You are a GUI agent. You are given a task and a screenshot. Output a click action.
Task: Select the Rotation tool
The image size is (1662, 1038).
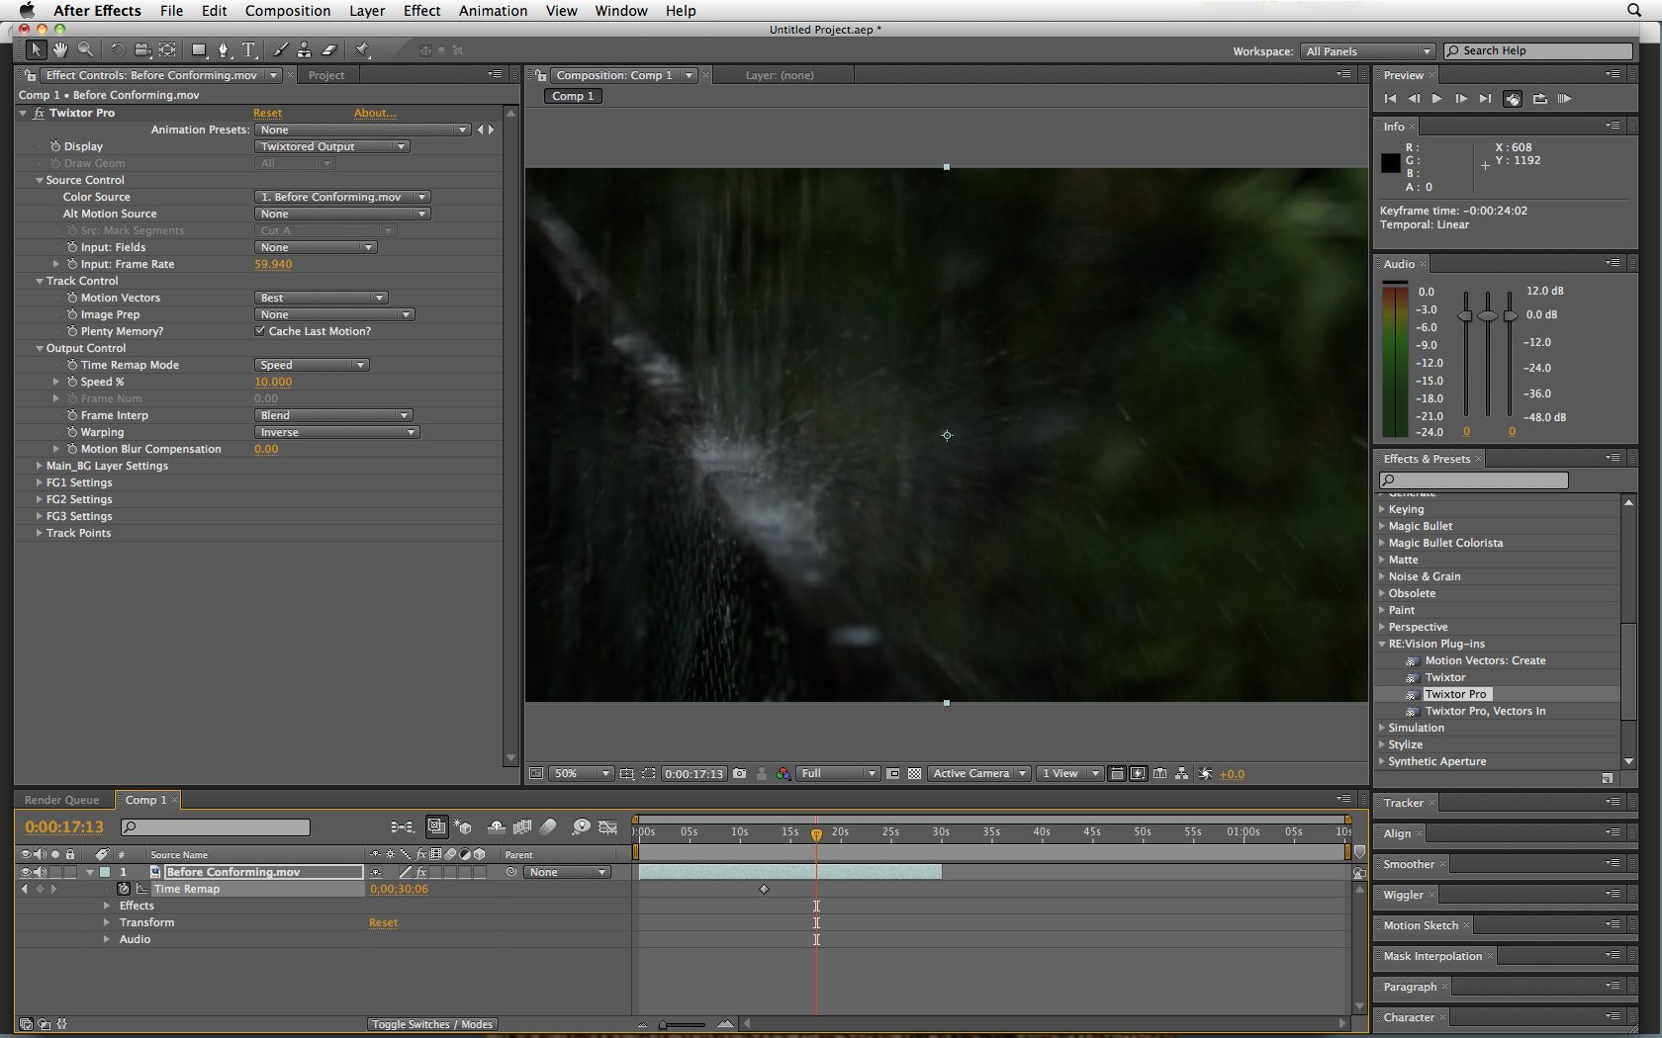tap(118, 49)
